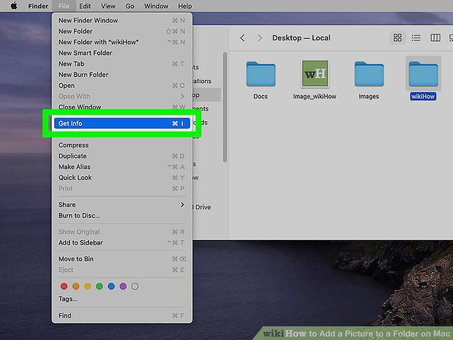The width and height of the screenshot is (453, 340).
Task: Choose Close Window menu item
Action: point(121,107)
